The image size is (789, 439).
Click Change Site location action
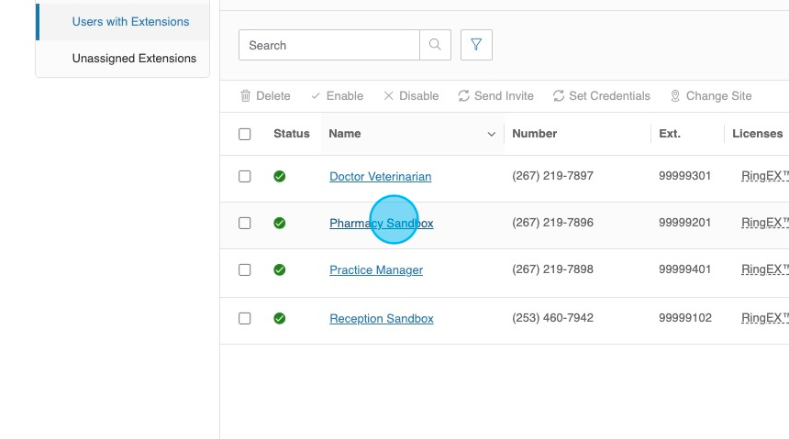710,96
